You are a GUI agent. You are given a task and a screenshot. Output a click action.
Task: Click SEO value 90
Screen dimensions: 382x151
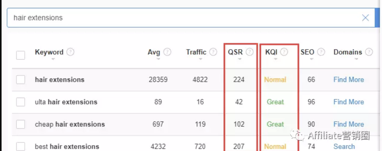[311, 124]
